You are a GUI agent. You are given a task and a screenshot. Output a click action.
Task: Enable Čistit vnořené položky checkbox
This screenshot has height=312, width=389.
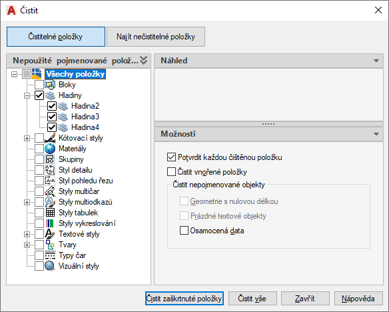point(171,172)
